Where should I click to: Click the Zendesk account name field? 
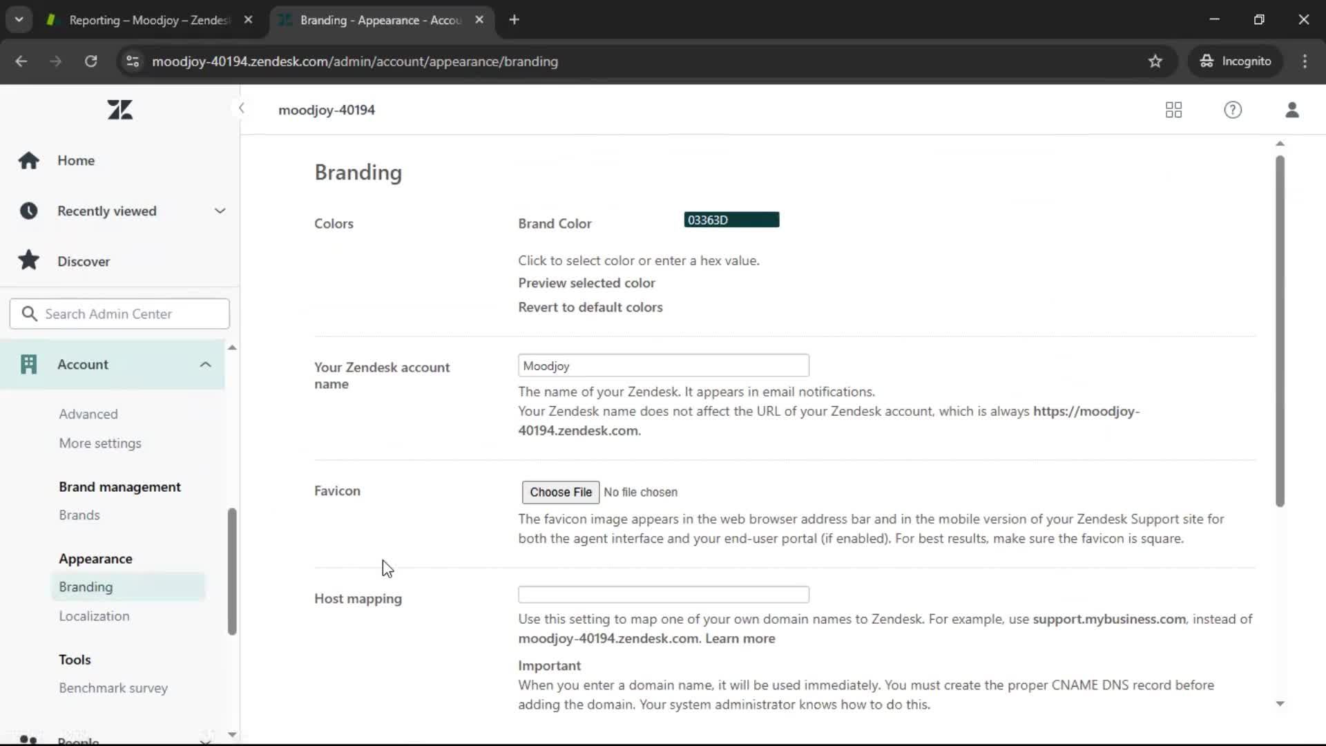(x=664, y=365)
